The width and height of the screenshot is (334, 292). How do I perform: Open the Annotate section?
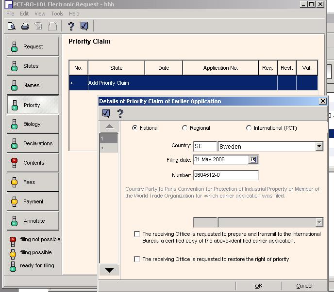[x=33, y=221]
